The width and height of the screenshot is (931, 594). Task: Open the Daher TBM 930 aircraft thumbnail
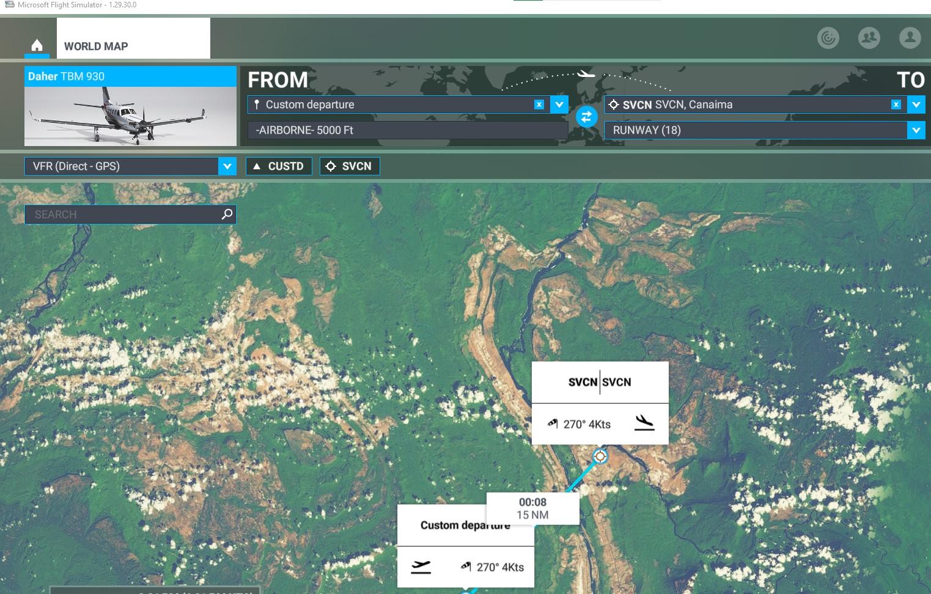click(130, 116)
